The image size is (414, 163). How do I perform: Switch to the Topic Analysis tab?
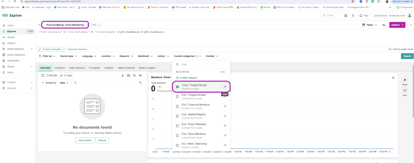click(x=77, y=68)
